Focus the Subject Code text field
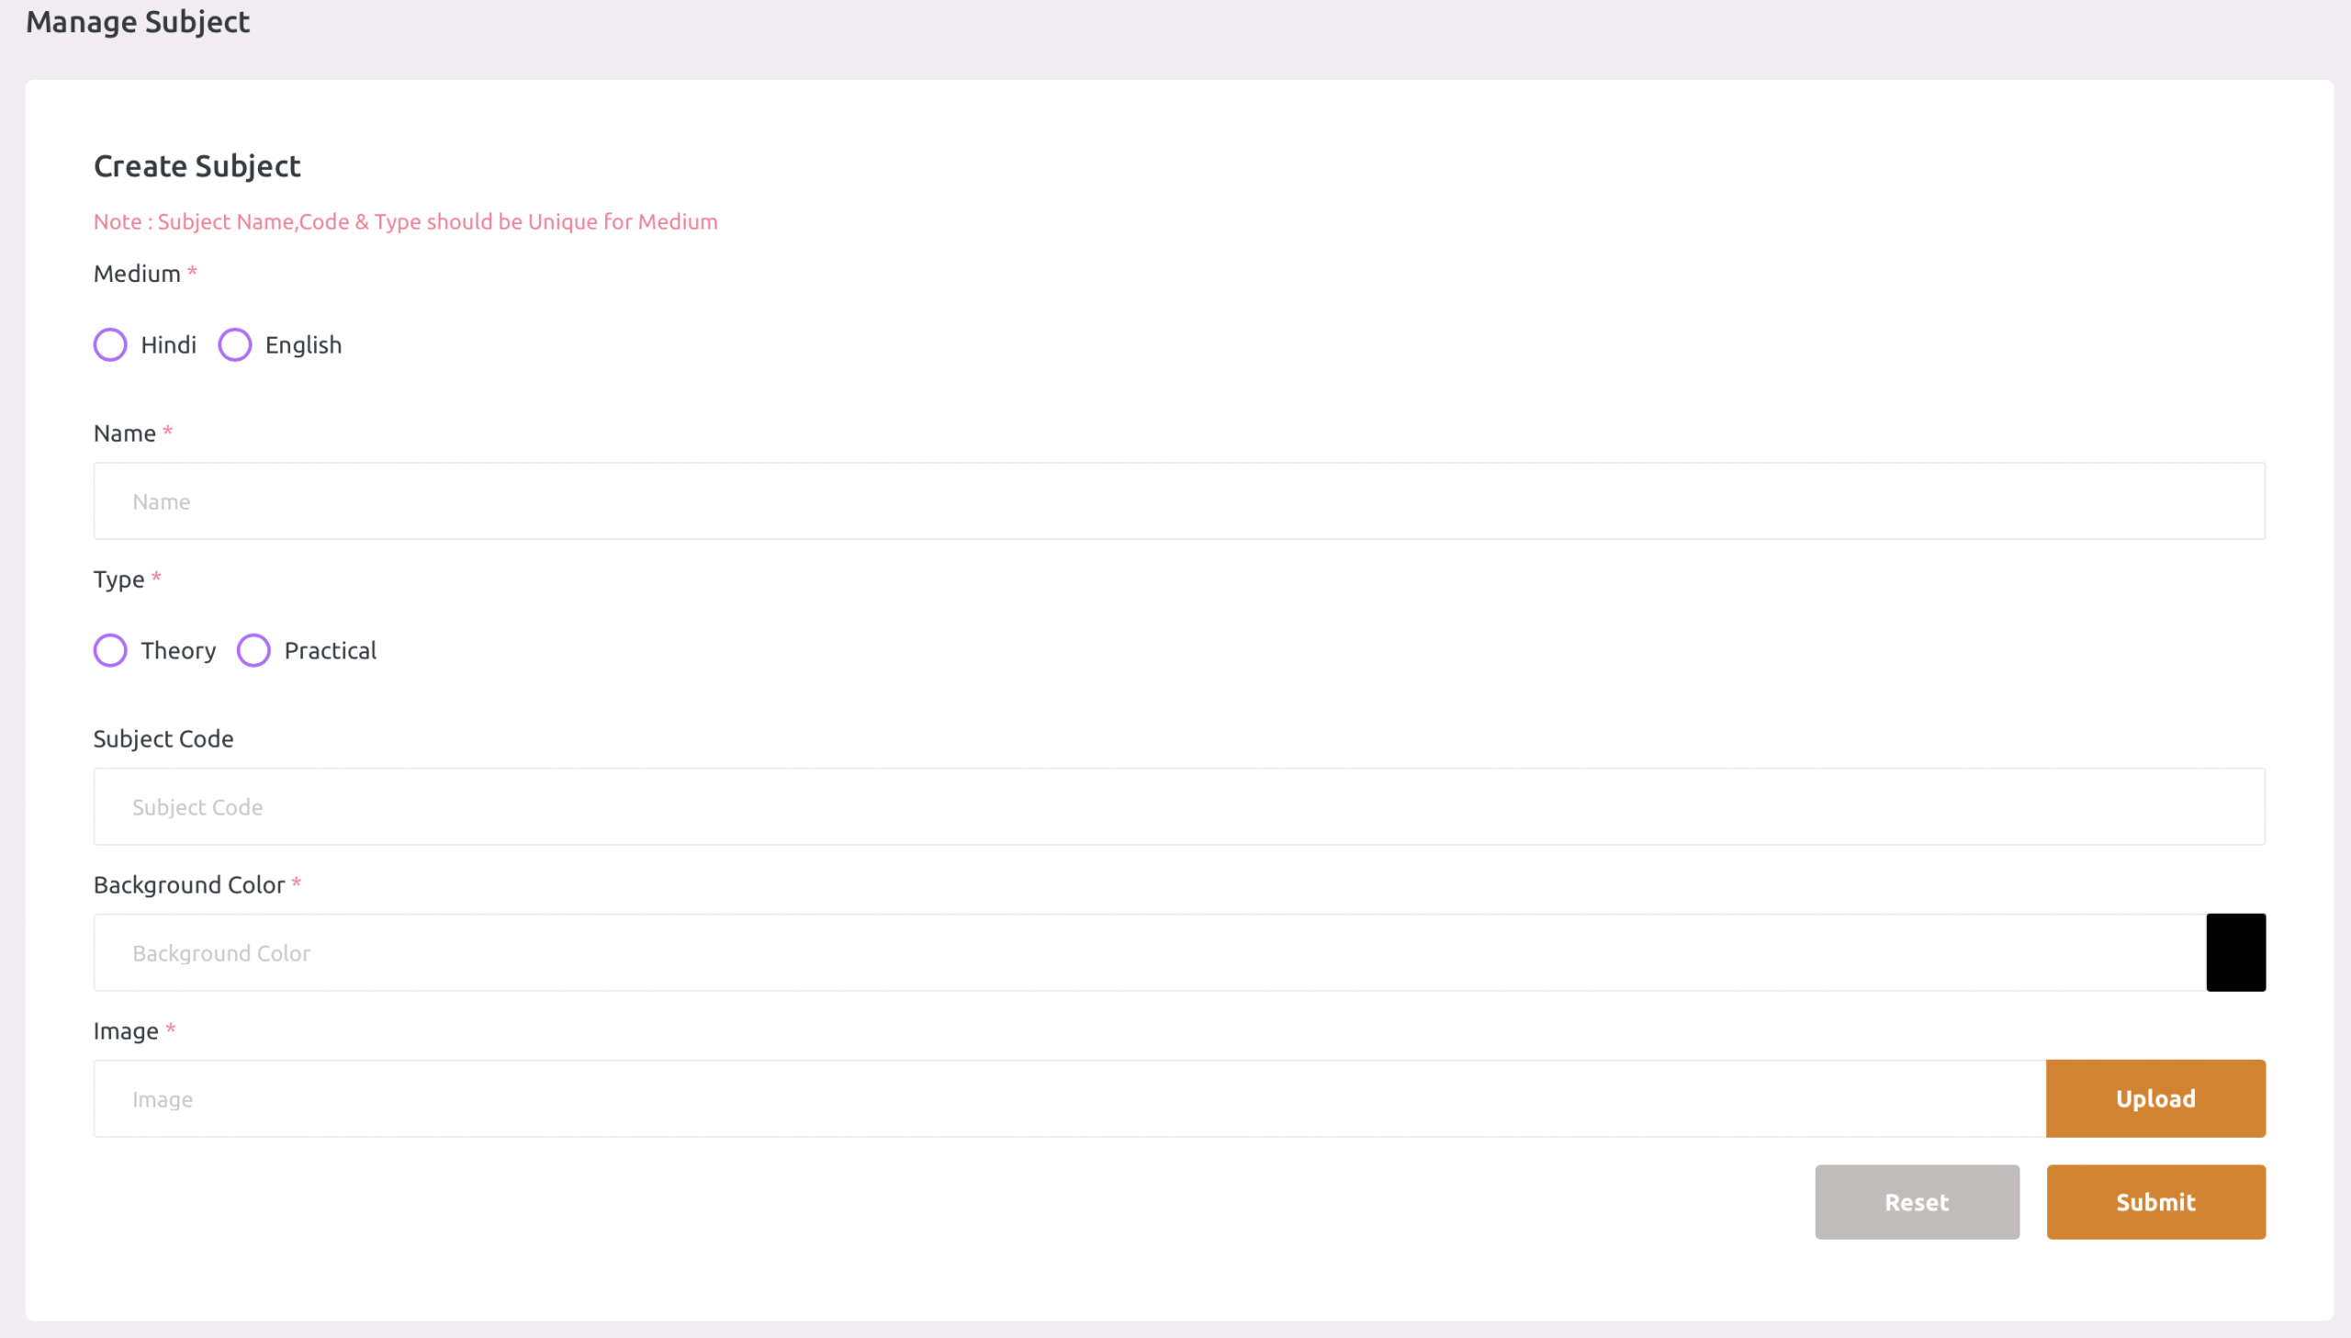 tap(1179, 807)
